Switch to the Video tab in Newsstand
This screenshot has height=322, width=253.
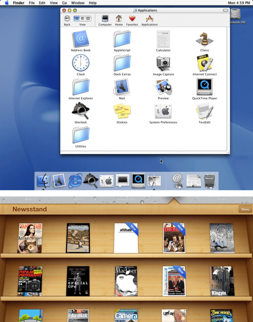[78, 200]
